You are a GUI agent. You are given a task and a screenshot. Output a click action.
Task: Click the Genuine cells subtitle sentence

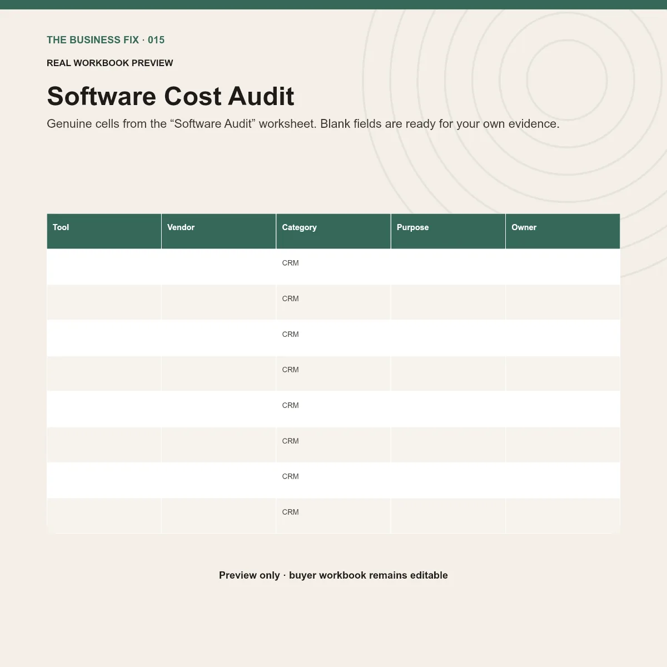(x=303, y=124)
